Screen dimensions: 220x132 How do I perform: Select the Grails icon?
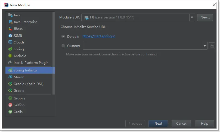click(11, 112)
